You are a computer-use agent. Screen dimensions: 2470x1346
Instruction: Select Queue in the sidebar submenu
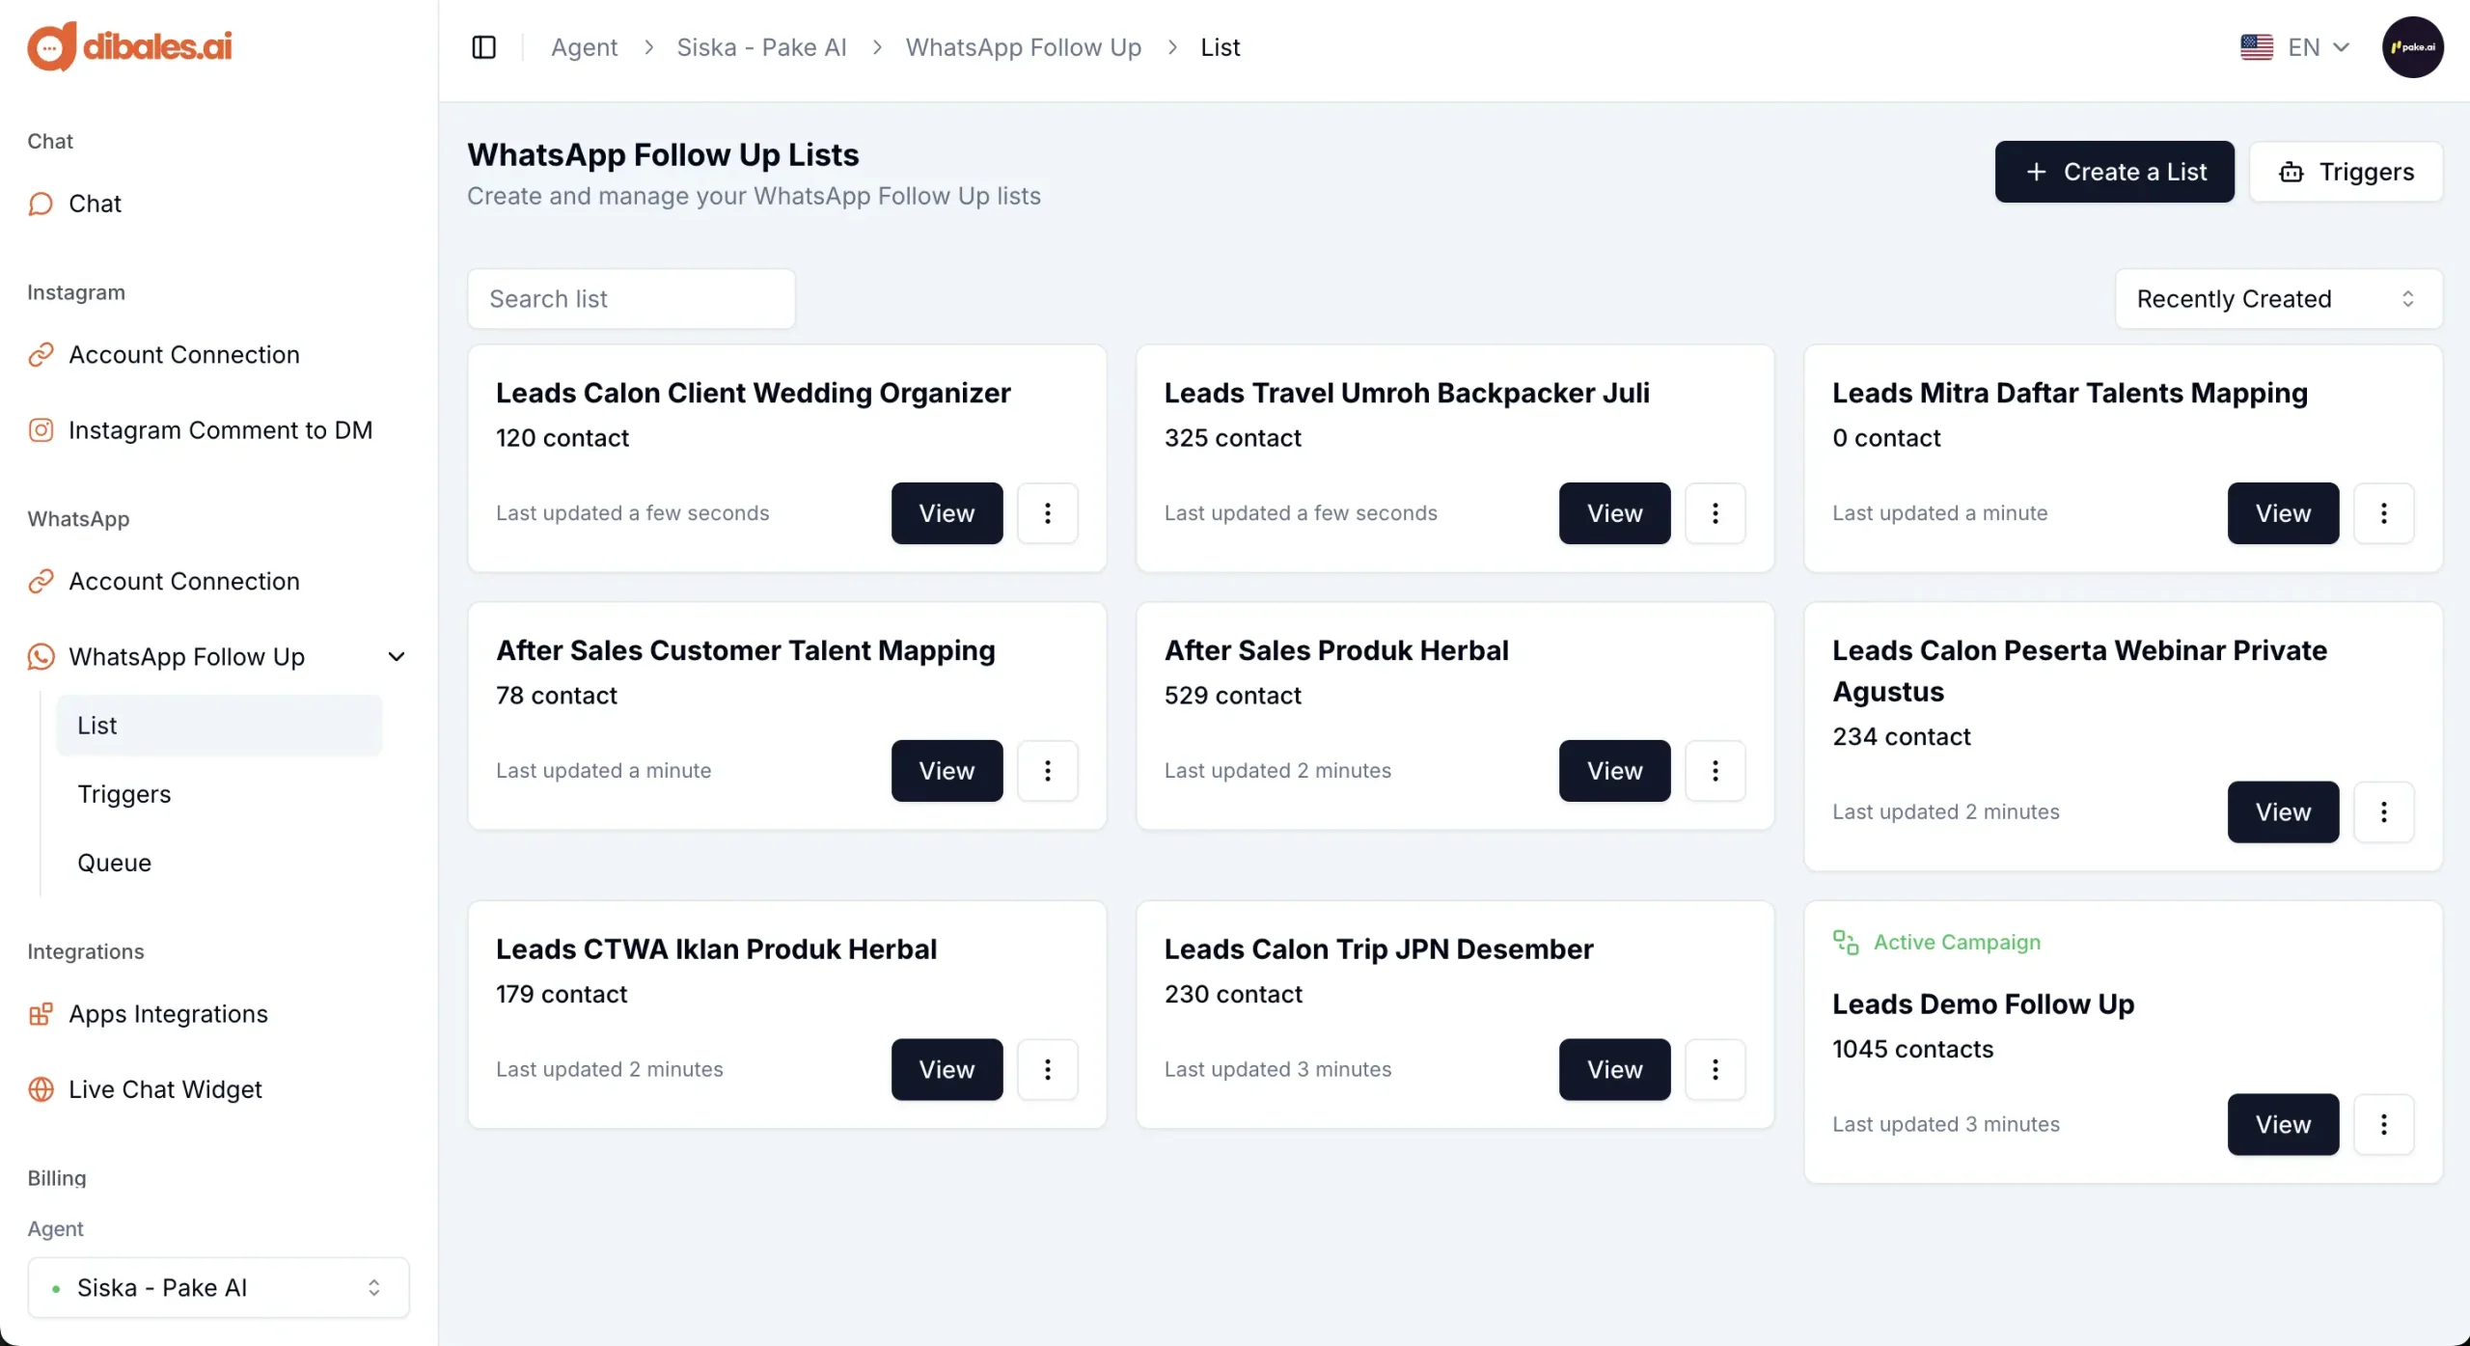(115, 863)
